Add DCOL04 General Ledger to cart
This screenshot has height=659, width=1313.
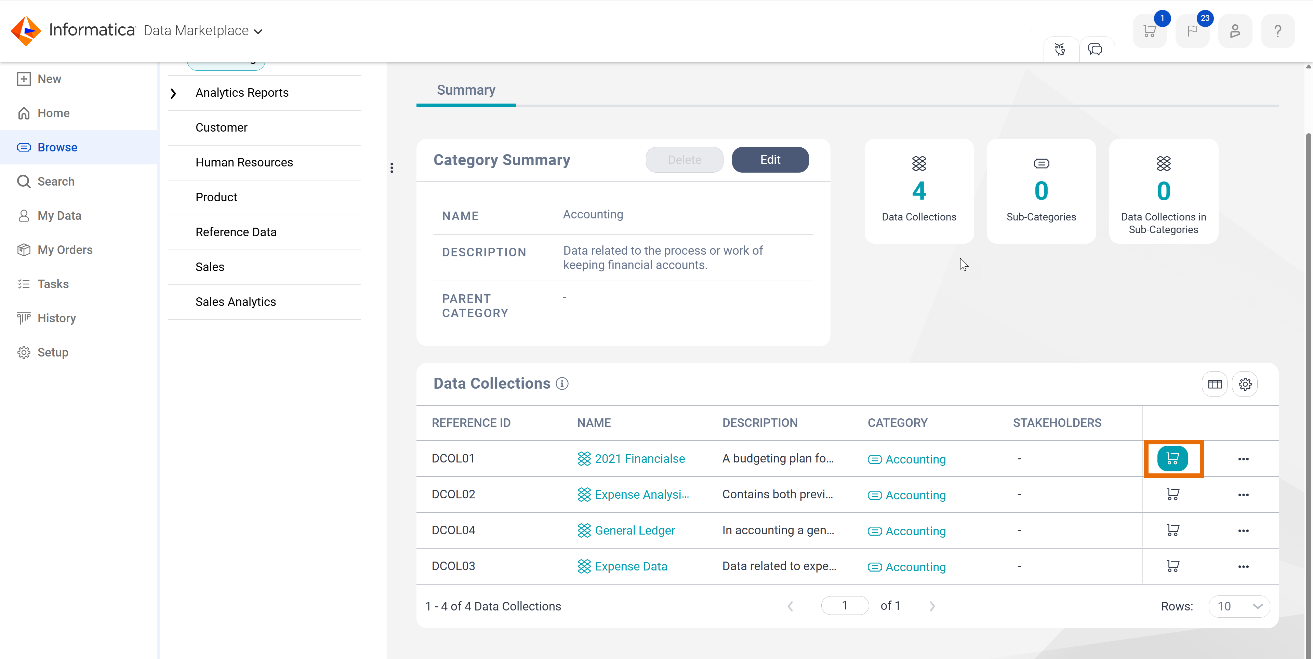(1173, 530)
